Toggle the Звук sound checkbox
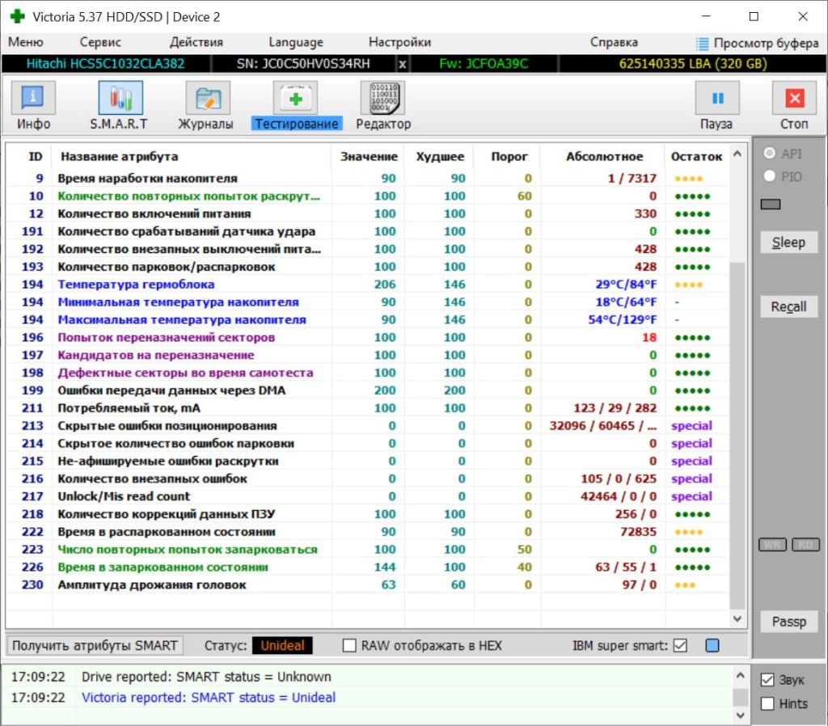This screenshot has height=726, width=828. [x=767, y=680]
